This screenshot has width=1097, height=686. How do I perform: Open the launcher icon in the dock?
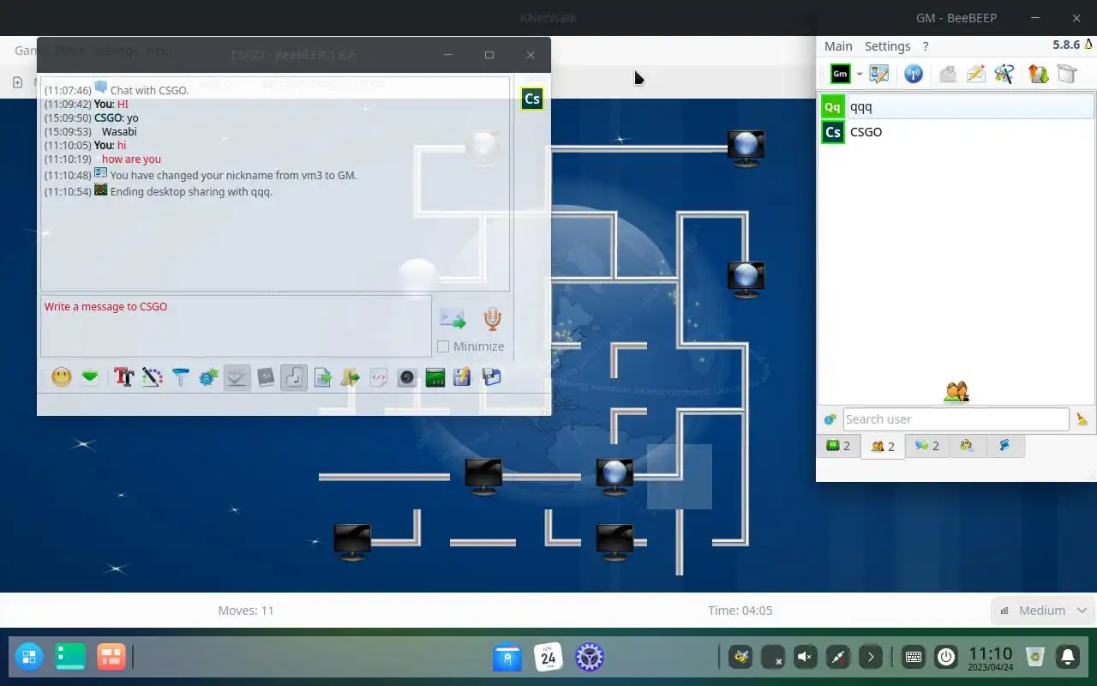28,658
